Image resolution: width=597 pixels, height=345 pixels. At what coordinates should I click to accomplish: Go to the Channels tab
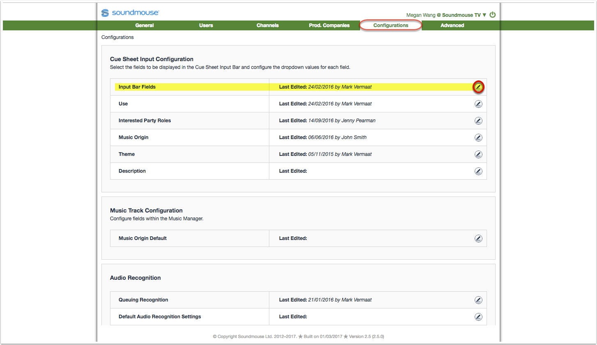click(268, 25)
